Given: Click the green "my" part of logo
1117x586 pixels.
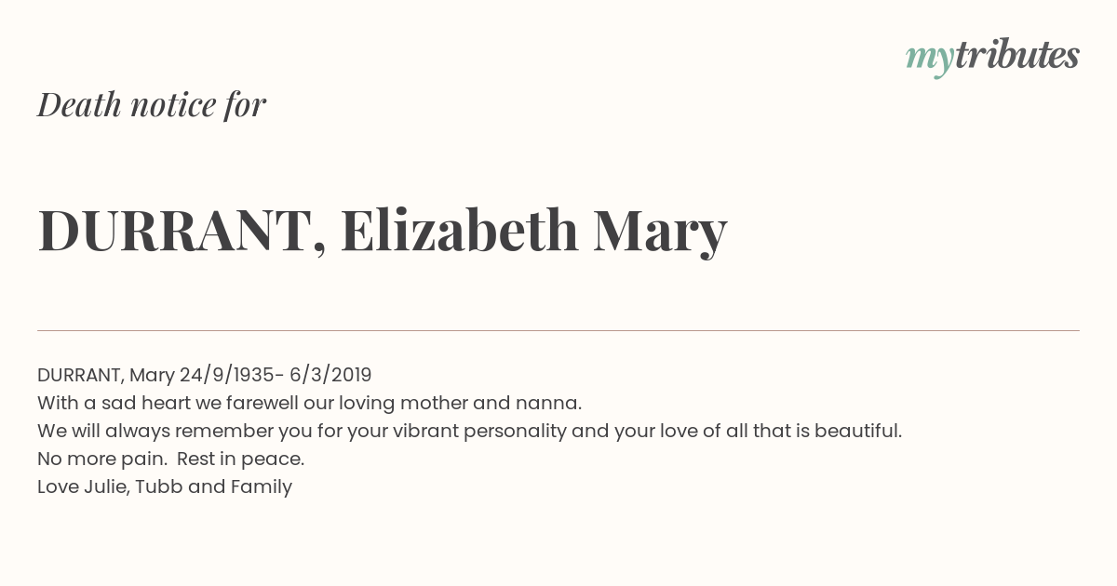Looking at the screenshot, I should [x=930, y=61].
